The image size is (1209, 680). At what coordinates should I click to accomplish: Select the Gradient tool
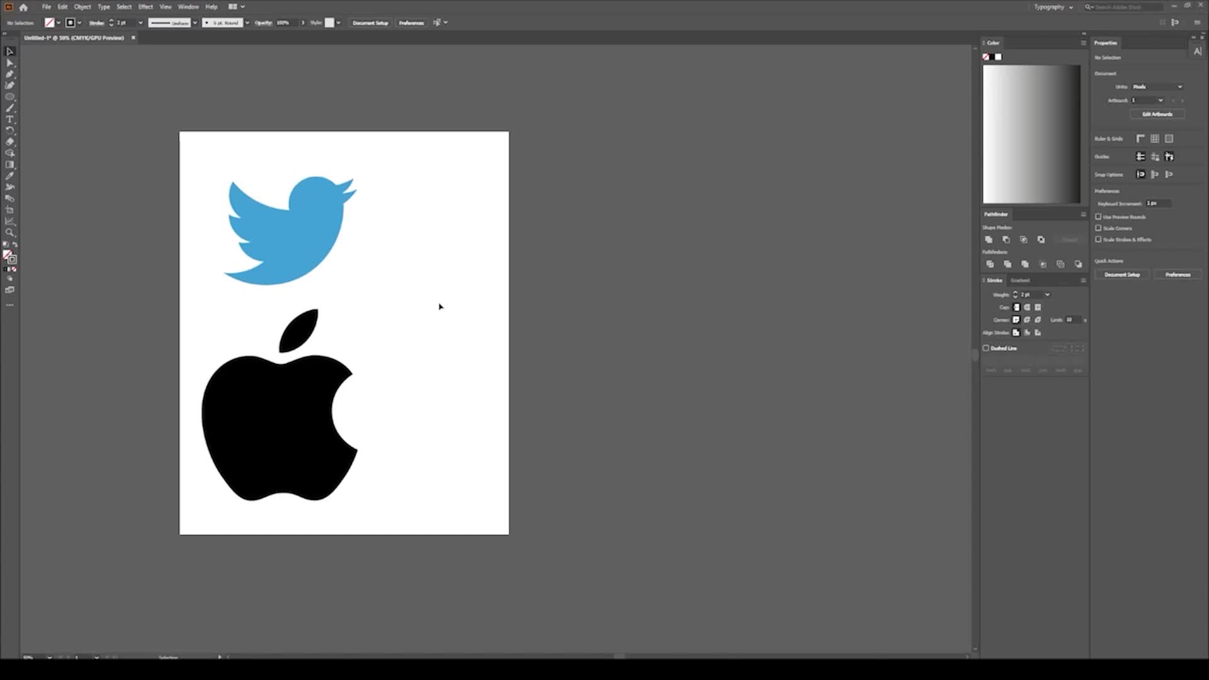[x=9, y=164]
